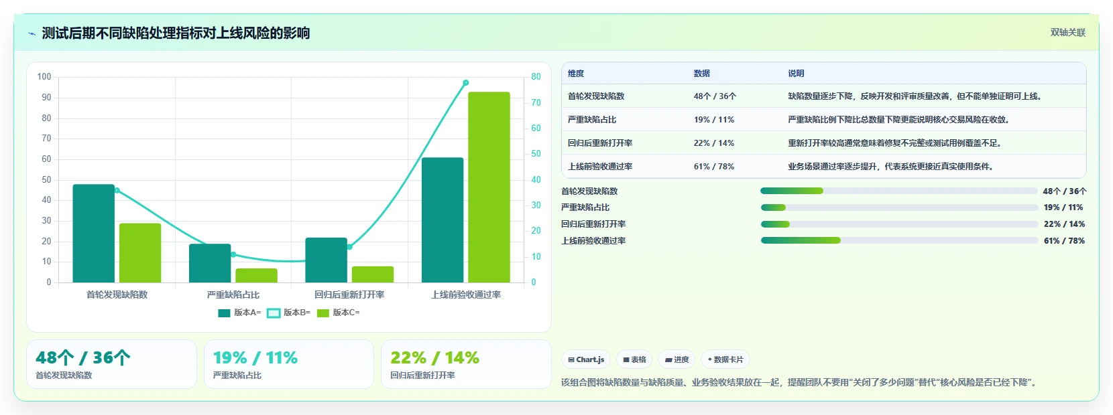
Task: Click the title 测试后期不同缺陷处理指标对上线风险的影响
Action: click(176, 33)
